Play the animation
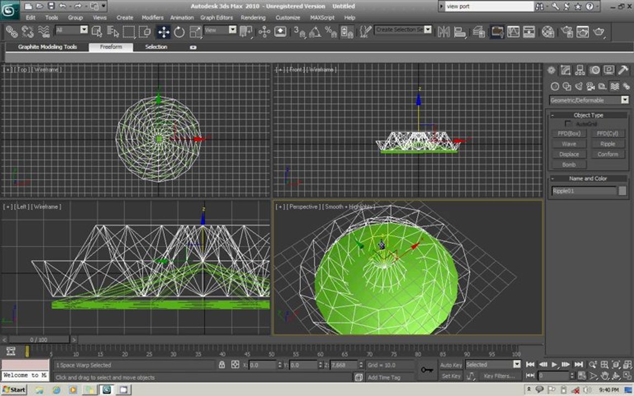The image size is (634, 396). (554, 365)
